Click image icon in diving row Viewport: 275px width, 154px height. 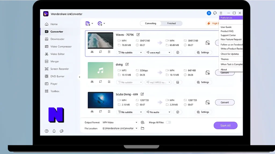tap(178, 82)
